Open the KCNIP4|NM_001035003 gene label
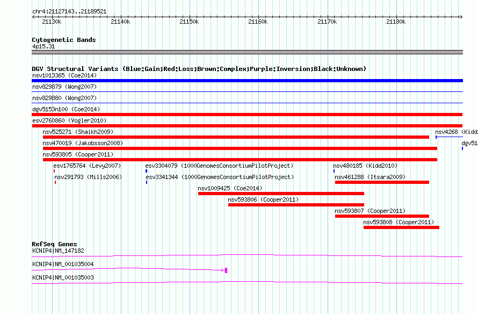 pos(63,277)
